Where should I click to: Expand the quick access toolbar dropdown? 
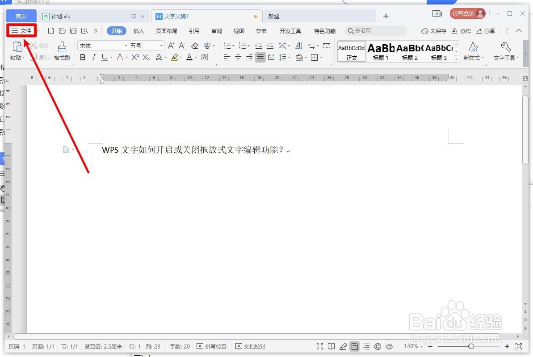[x=96, y=31]
